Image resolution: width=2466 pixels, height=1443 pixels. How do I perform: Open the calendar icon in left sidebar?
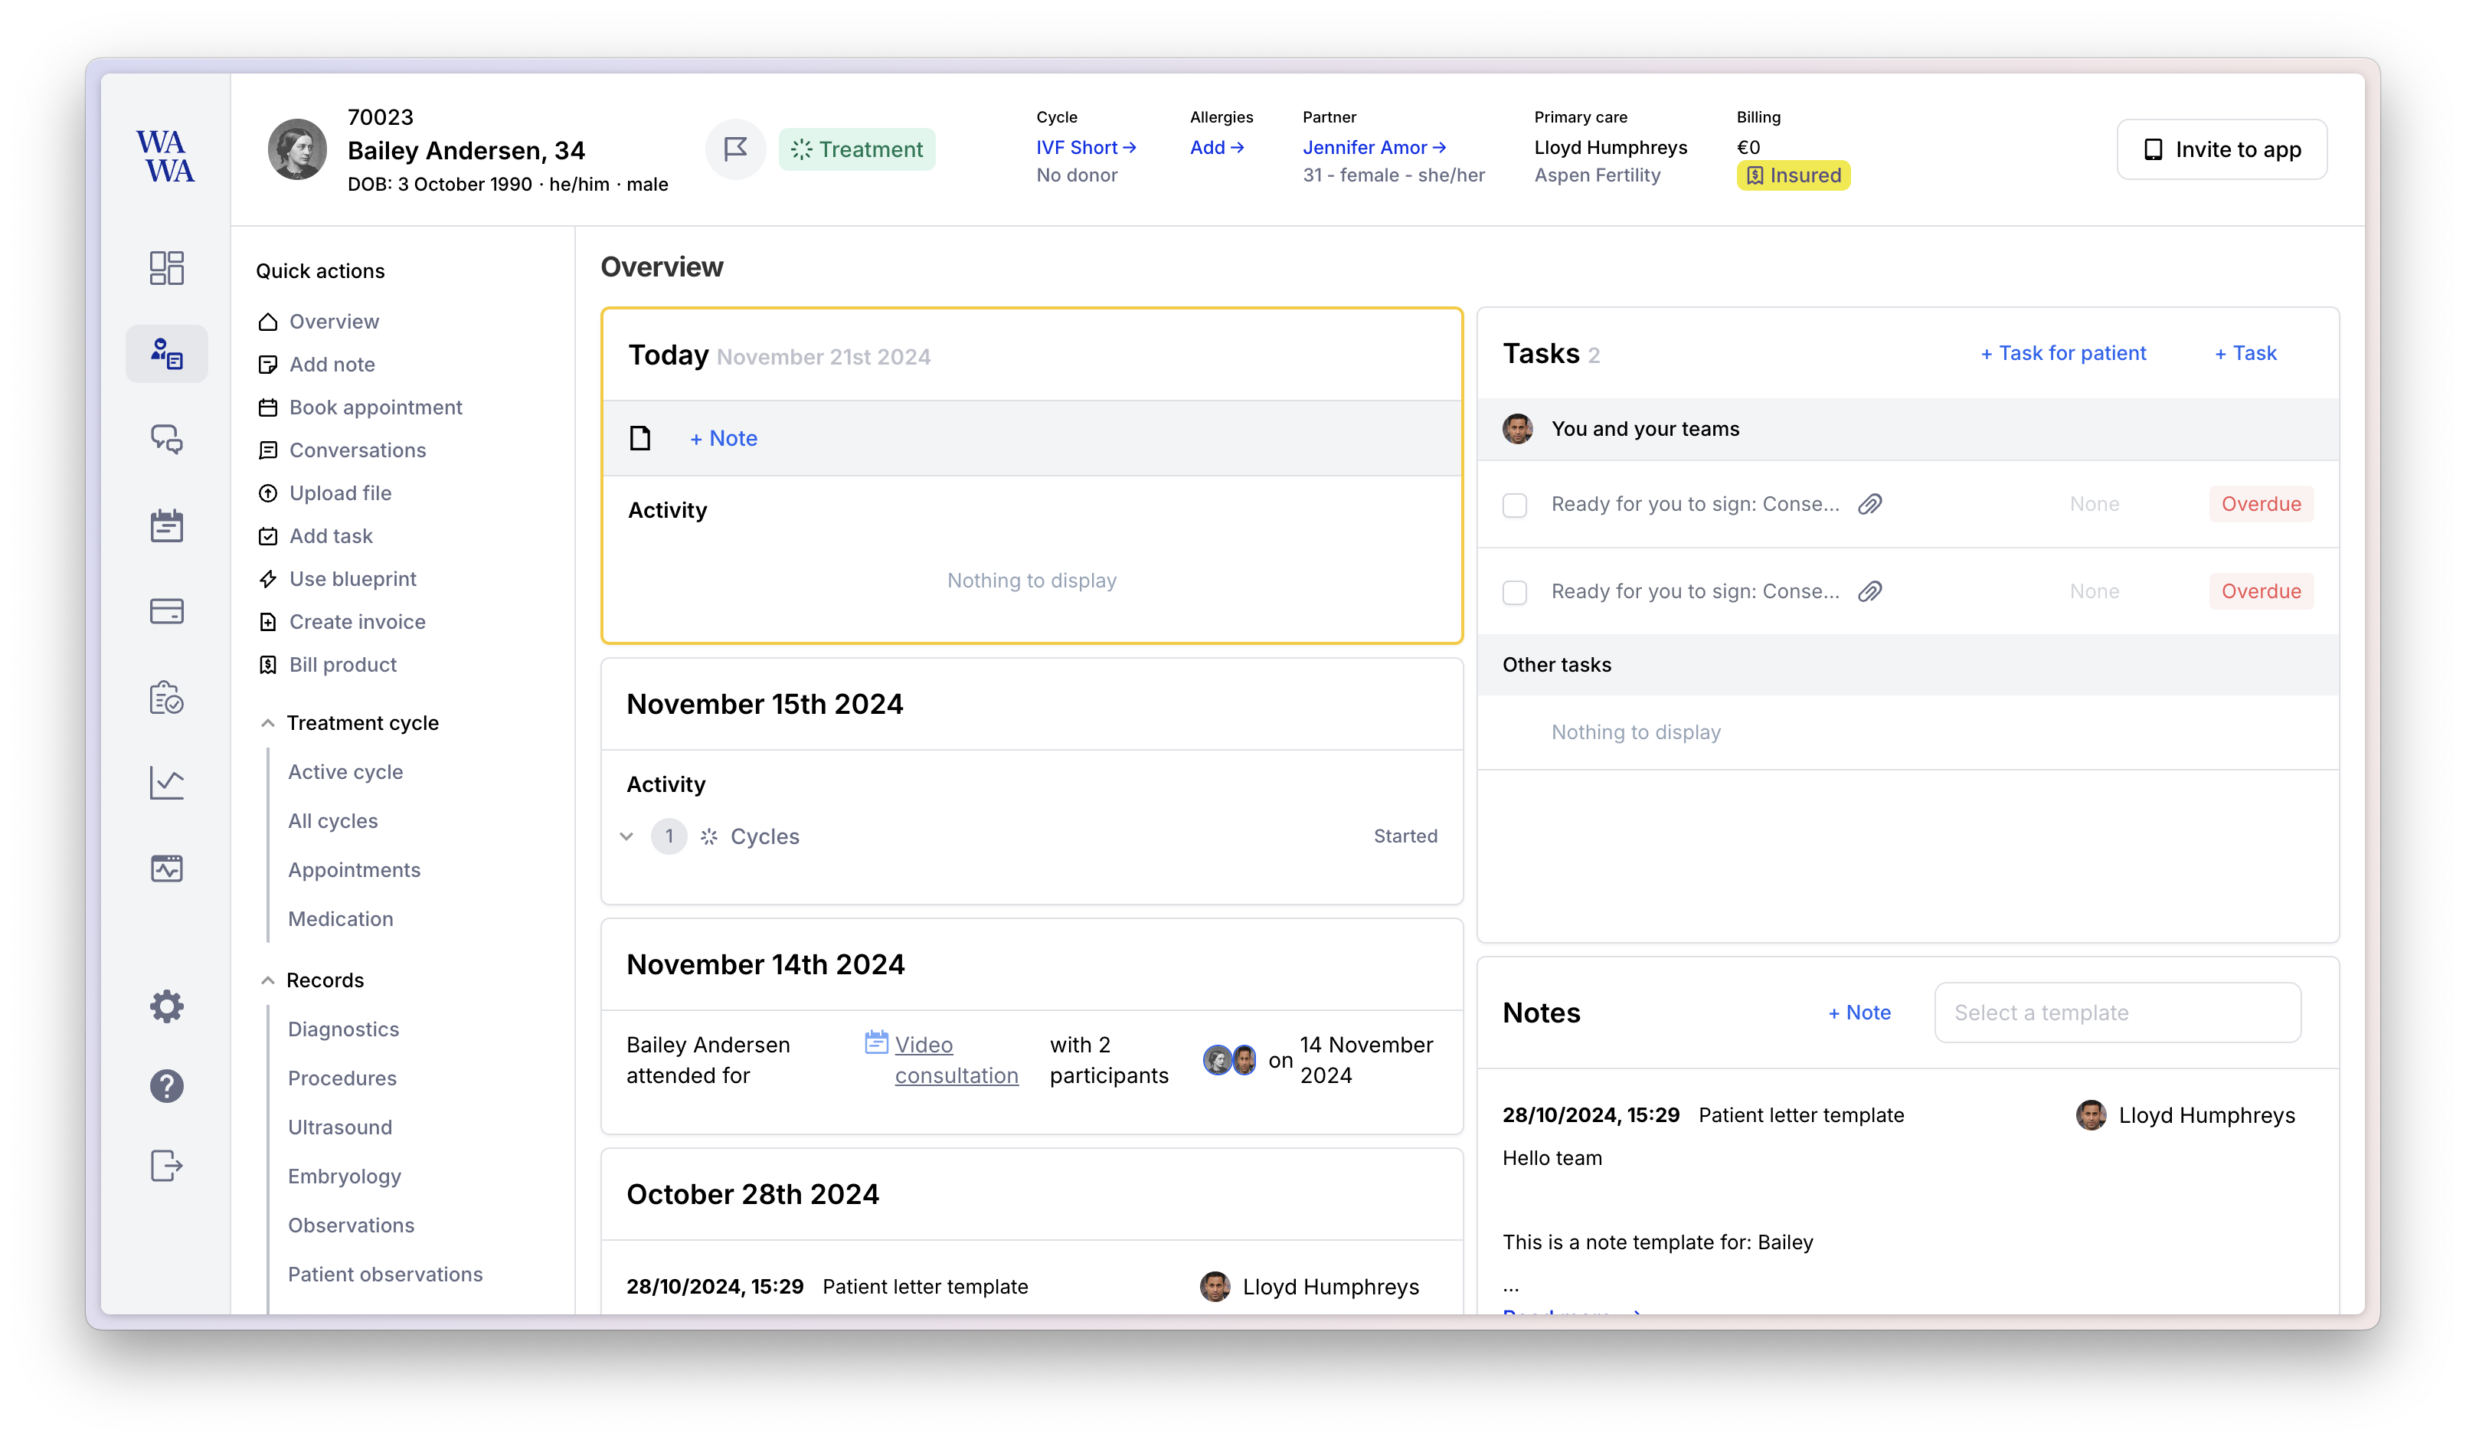[x=166, y=525]
